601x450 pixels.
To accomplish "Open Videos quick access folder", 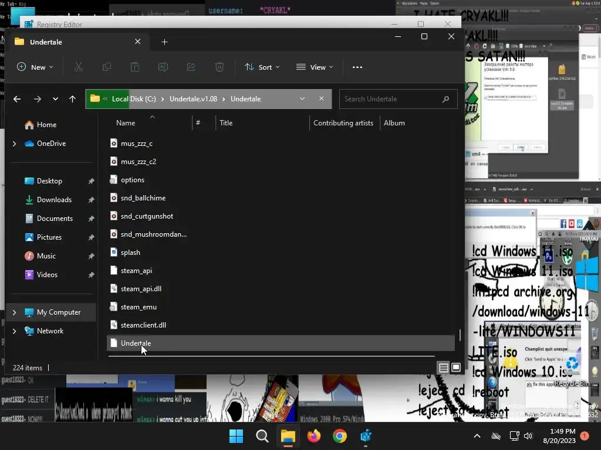I will click(x=47, y=275).
